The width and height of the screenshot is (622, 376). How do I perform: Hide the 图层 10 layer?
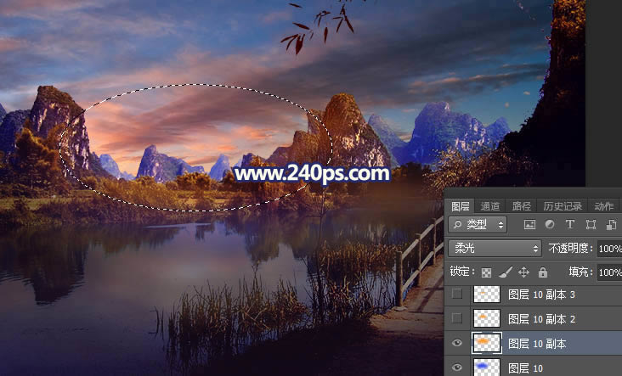point(458,367)
